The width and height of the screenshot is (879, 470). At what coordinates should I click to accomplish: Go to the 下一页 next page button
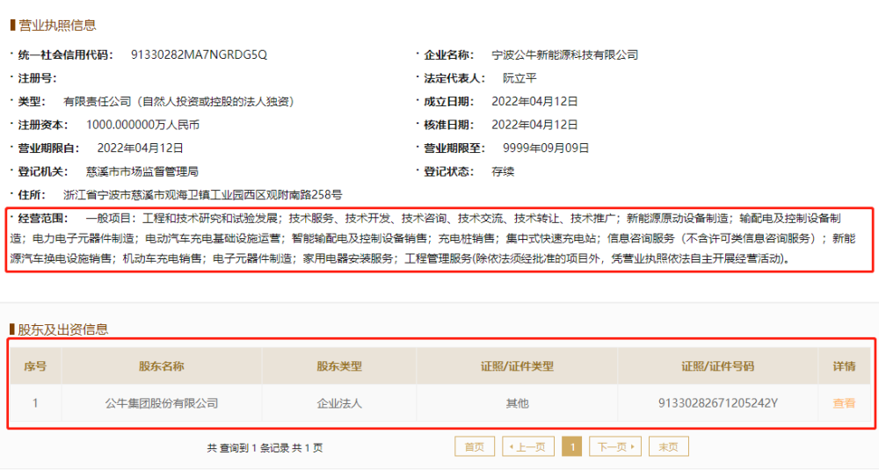click(x=615, y=446)
